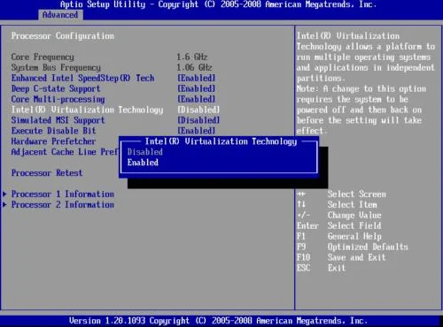
Task: Expand Processor 2 Information submenu
Action: pos(63,205)
